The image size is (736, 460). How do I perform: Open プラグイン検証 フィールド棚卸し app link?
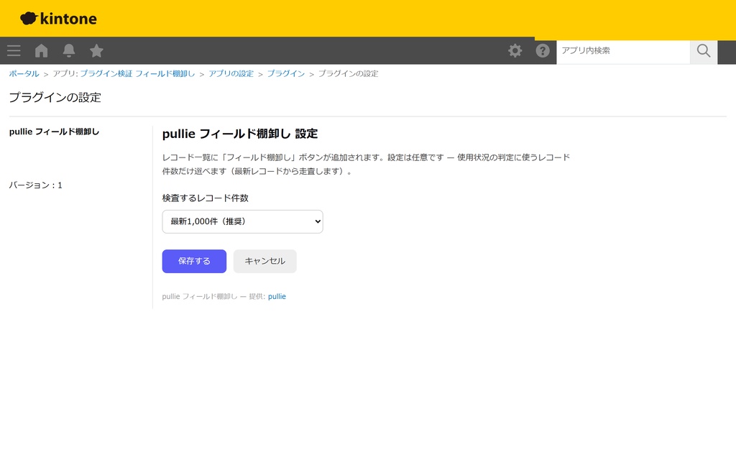pos(137,74)
